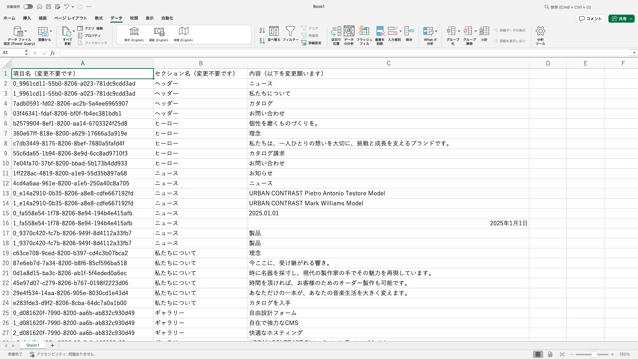Click the Subtotal icon

point(484,32)
